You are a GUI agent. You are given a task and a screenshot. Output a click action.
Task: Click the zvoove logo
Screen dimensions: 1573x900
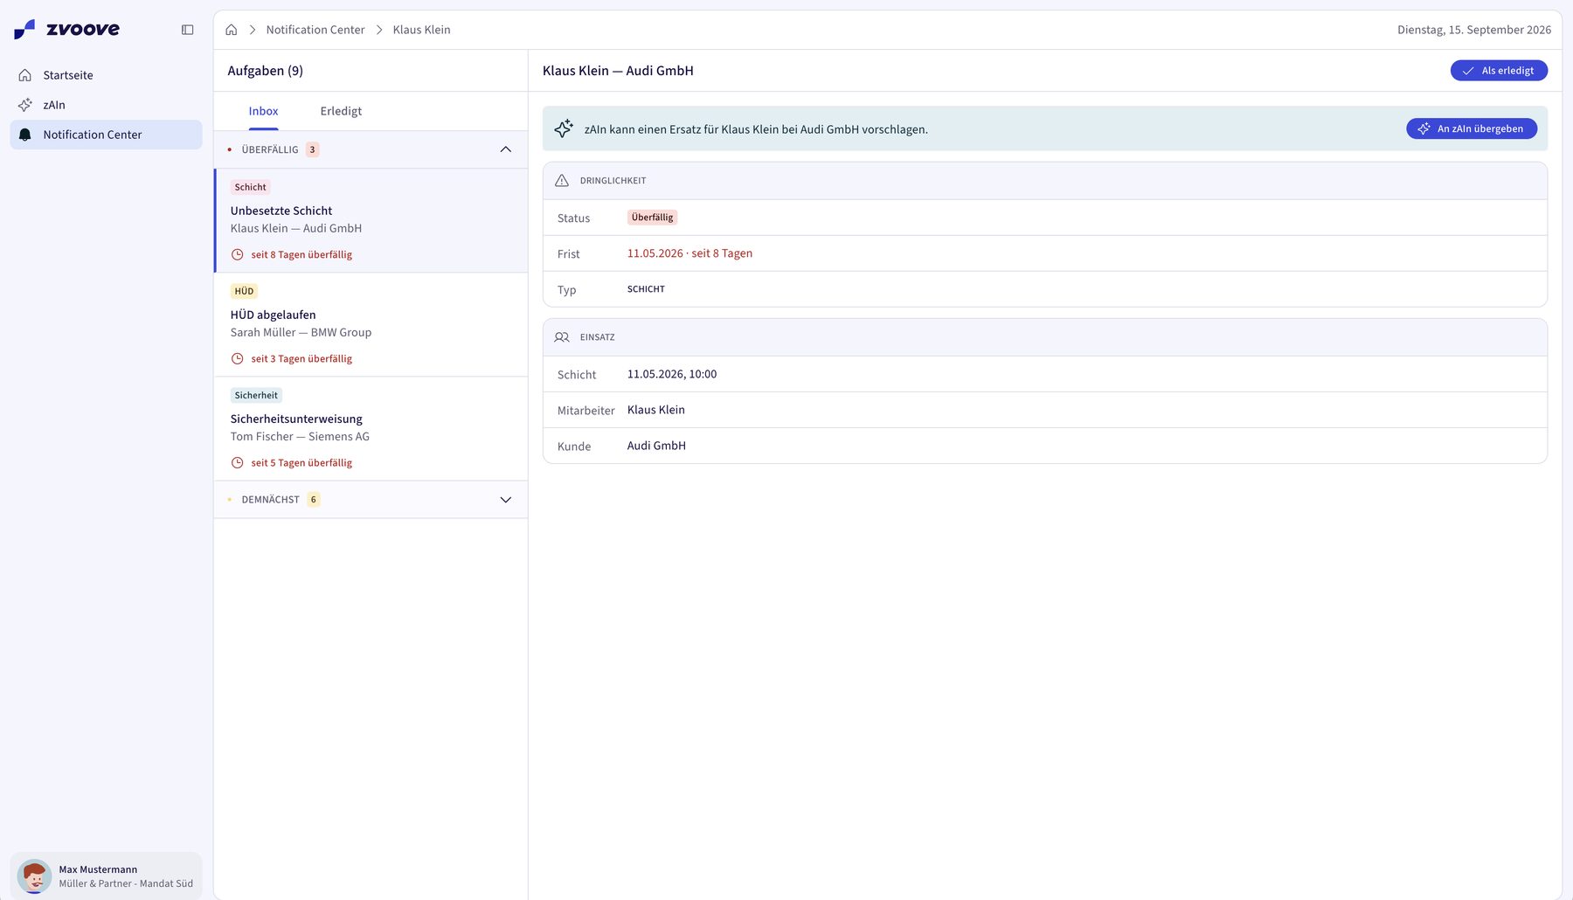click(x=67, y=30)
